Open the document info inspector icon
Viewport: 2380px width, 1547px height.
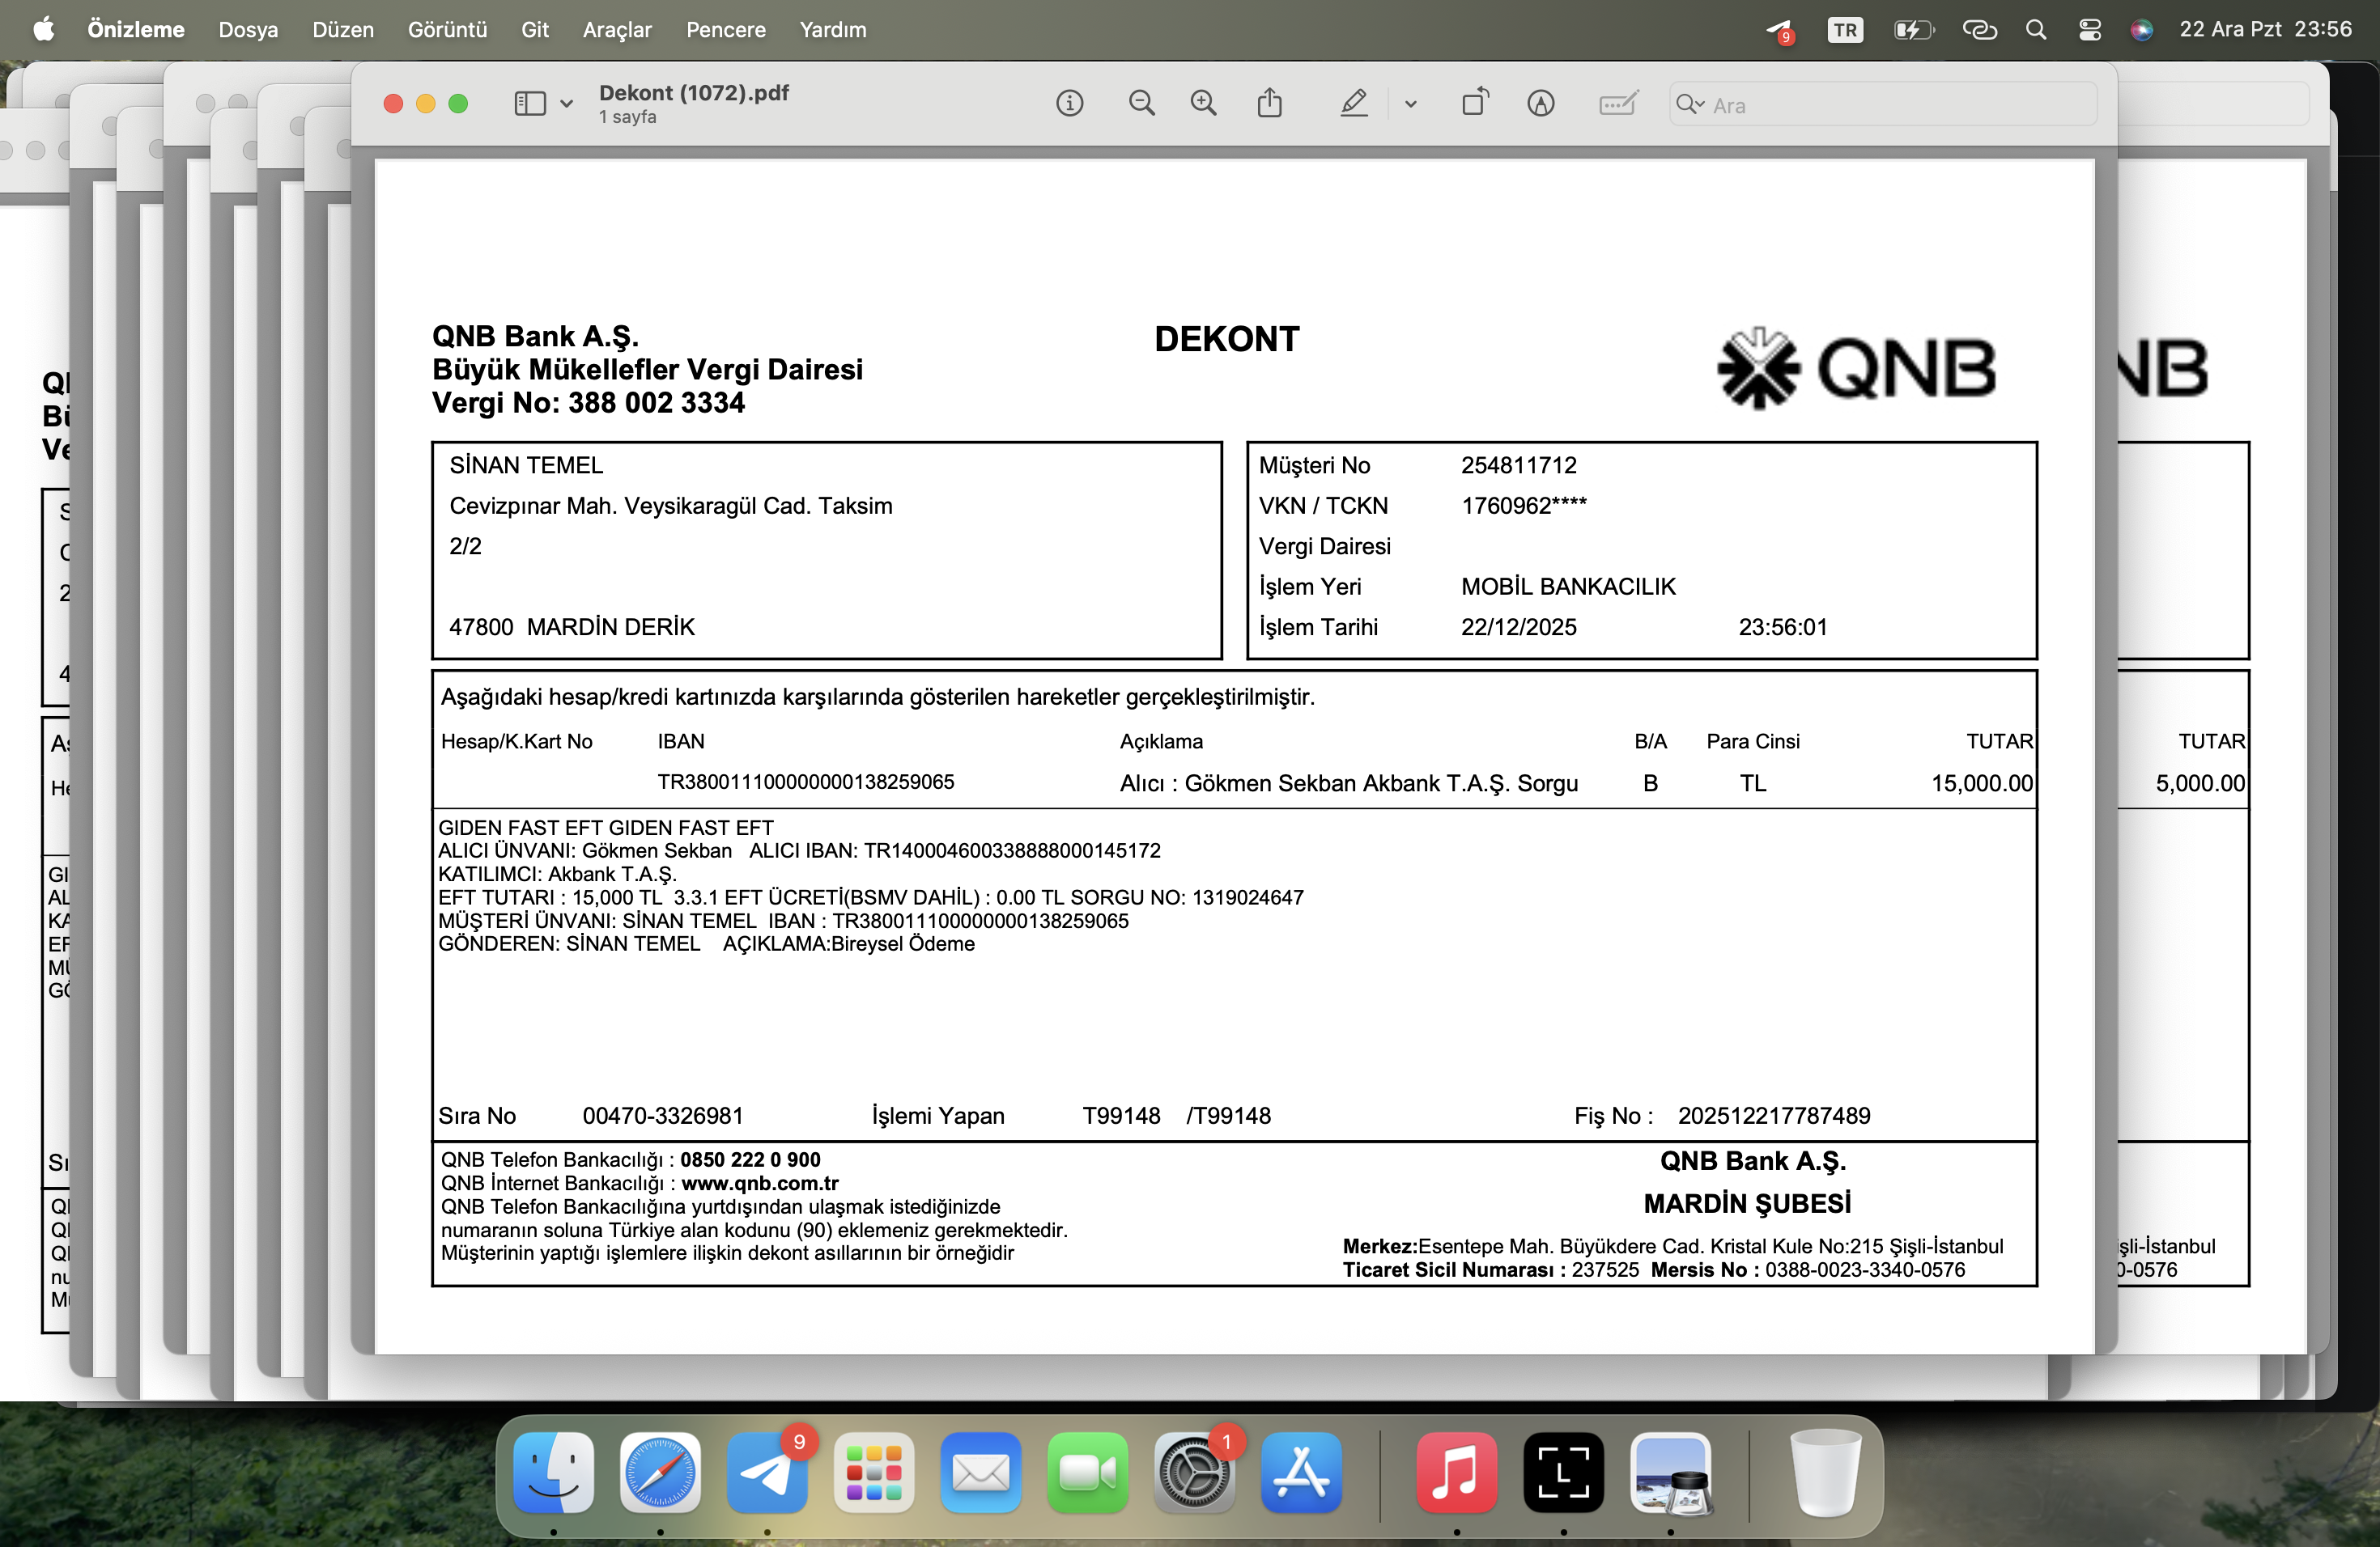[1069, 103]
